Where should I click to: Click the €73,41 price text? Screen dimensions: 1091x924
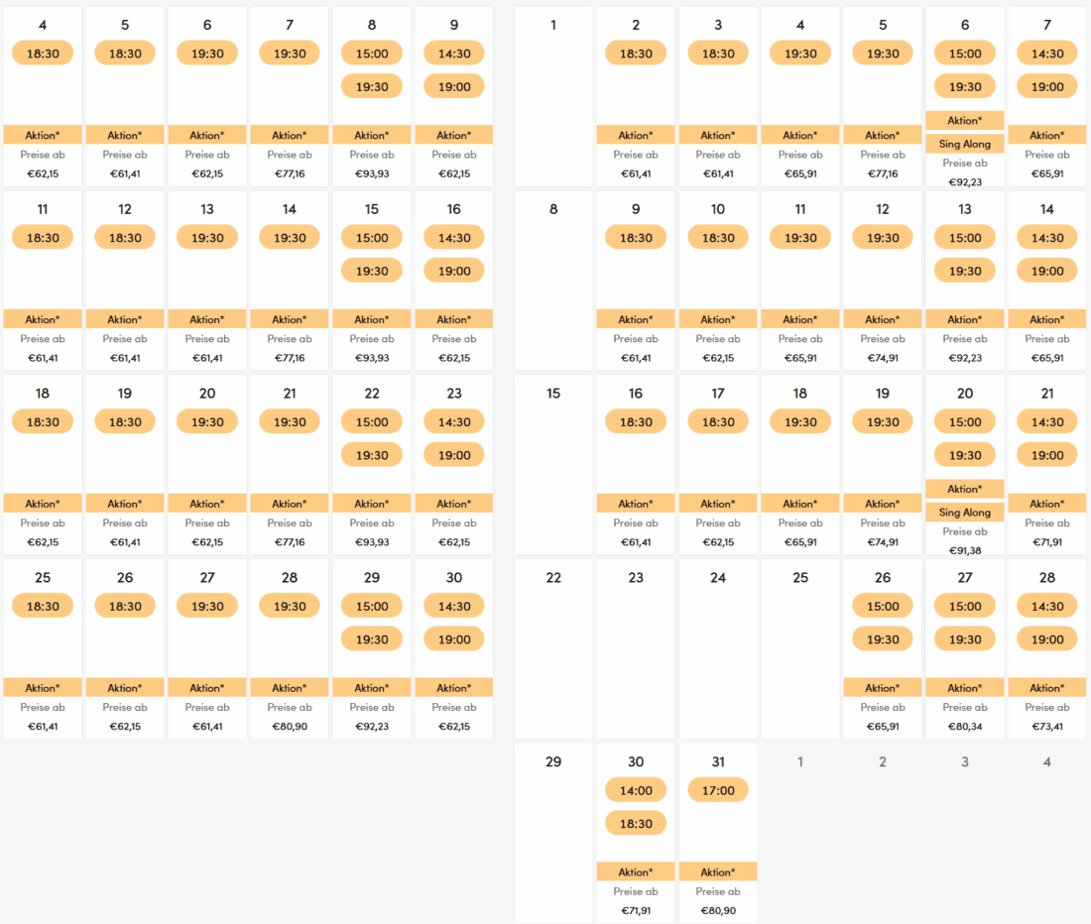(x=1047, y=727)
